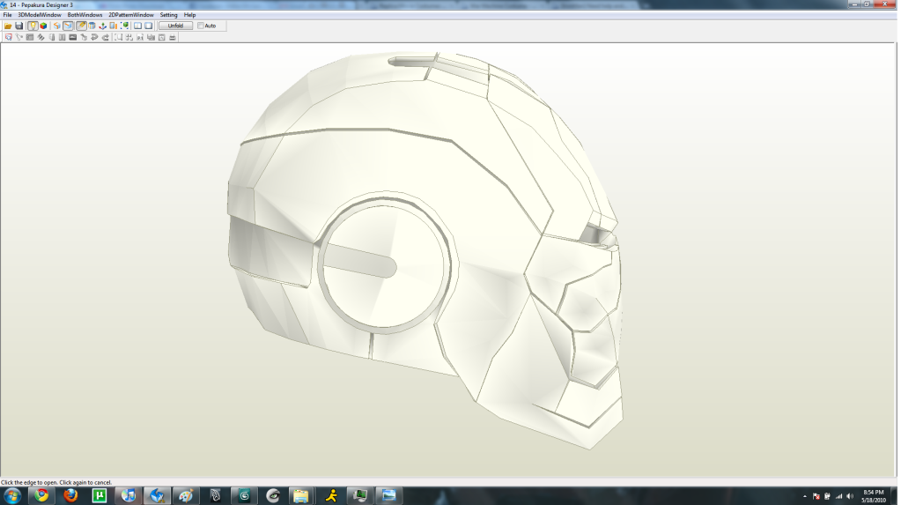Toggle the colored cube texture display icon

(43, 26)
